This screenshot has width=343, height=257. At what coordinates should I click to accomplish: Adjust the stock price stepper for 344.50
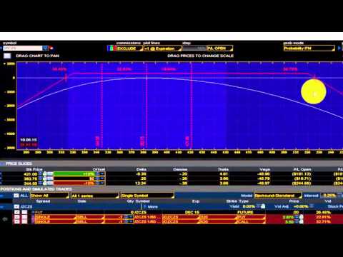[x=40, y=183]
